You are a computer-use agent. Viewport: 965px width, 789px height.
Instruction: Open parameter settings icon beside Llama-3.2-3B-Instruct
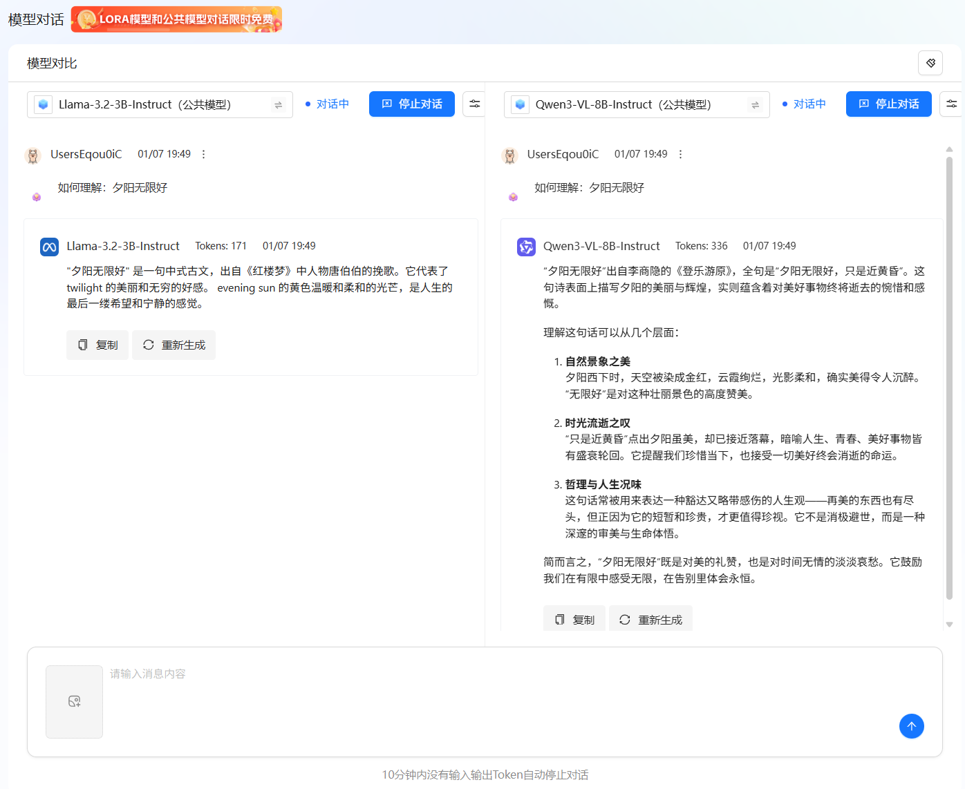(475, 104)
